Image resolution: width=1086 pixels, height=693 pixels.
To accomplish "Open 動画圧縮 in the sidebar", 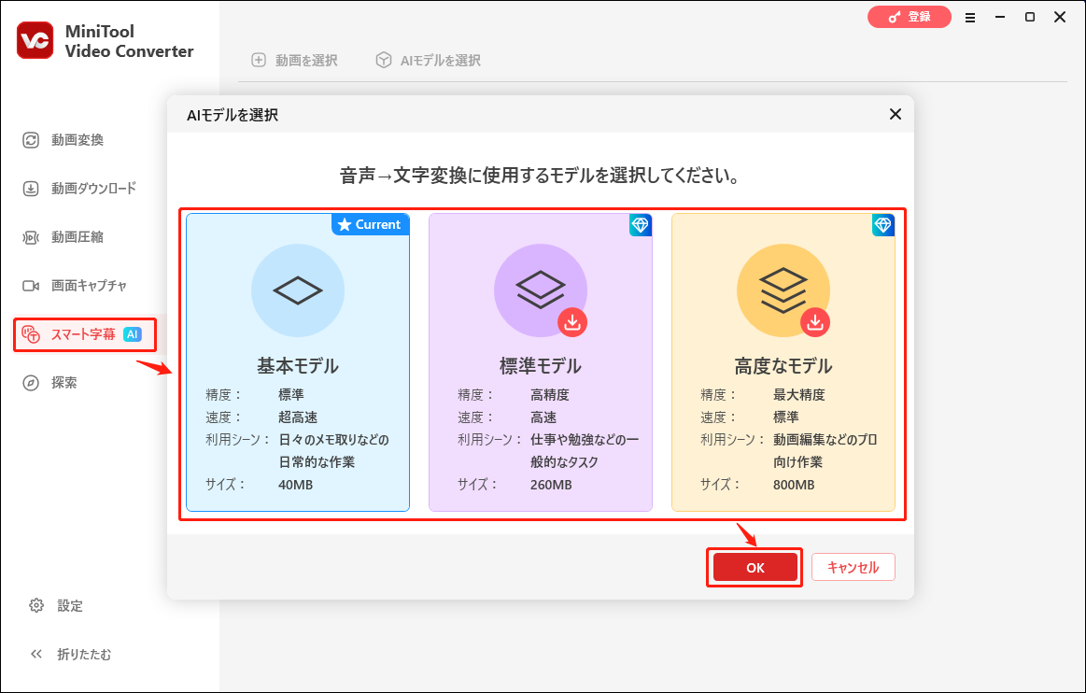I will (63, 237).
